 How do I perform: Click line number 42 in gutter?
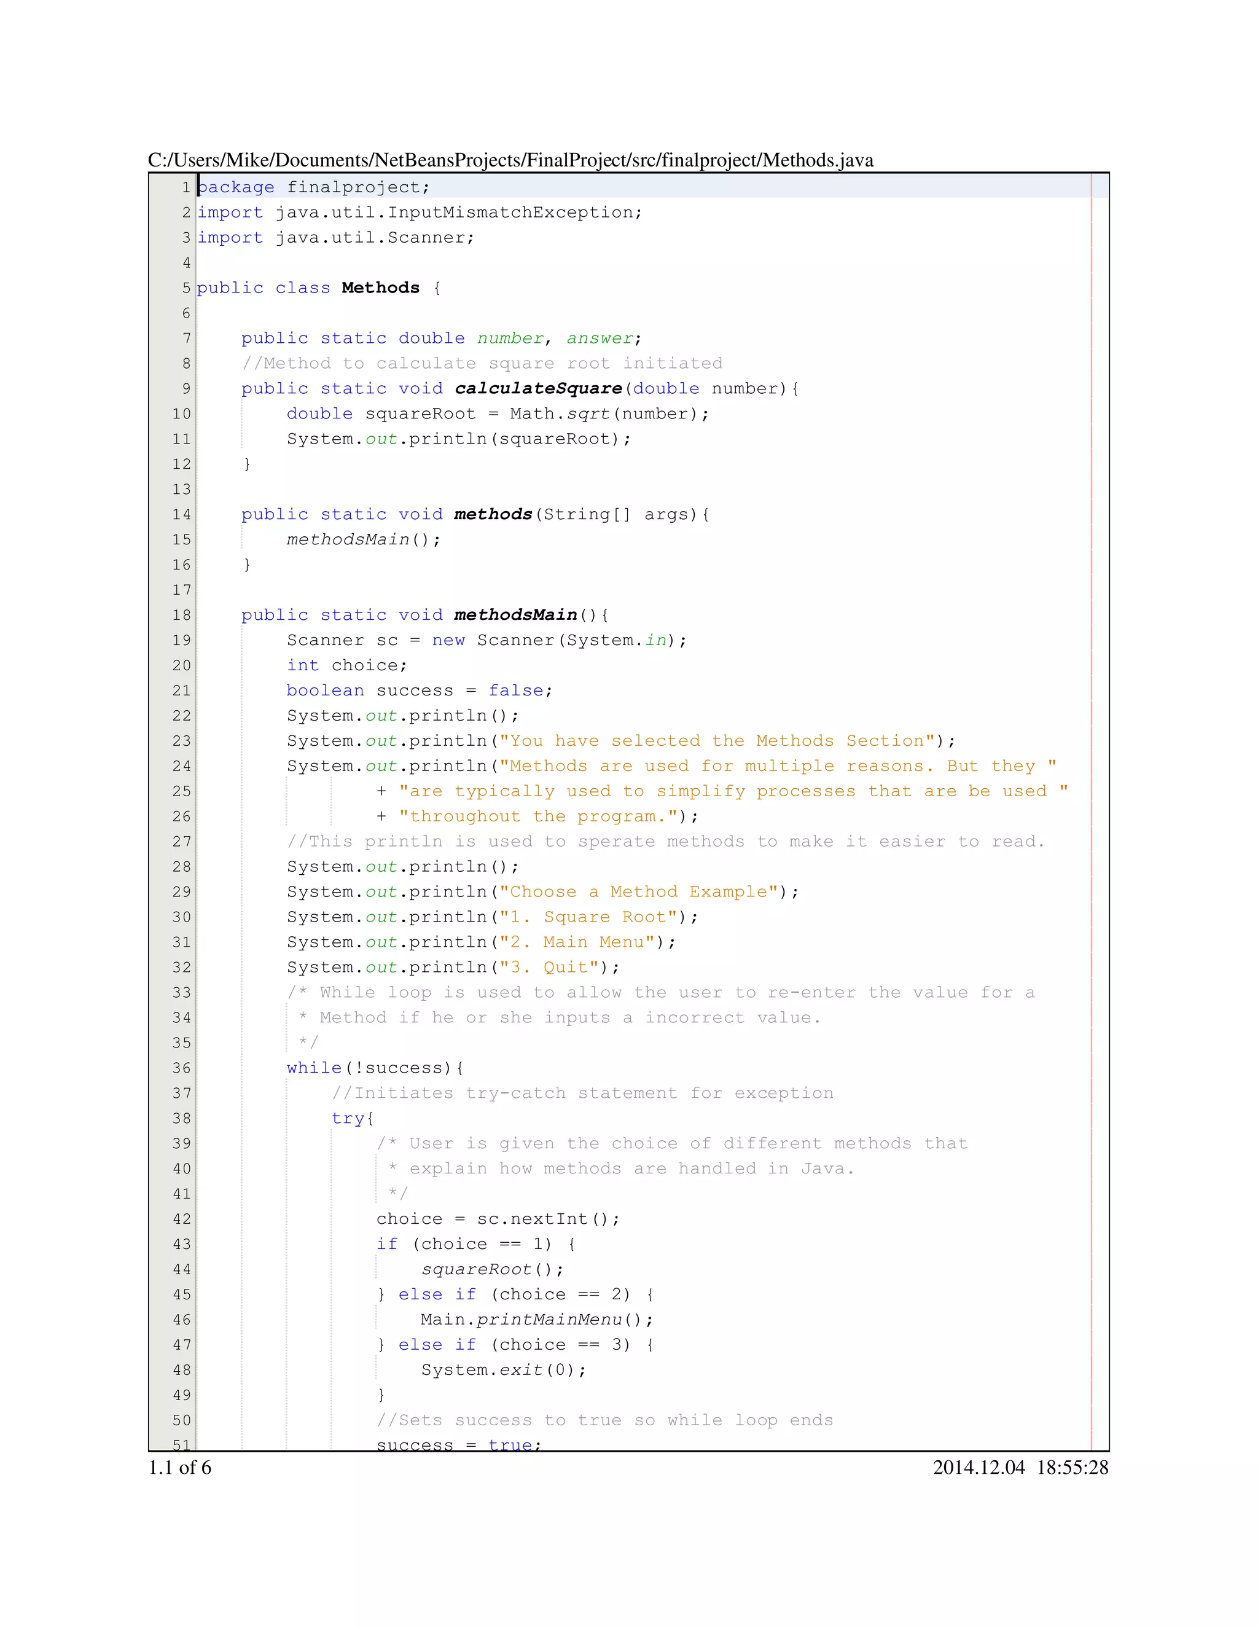coord(181,1219)
